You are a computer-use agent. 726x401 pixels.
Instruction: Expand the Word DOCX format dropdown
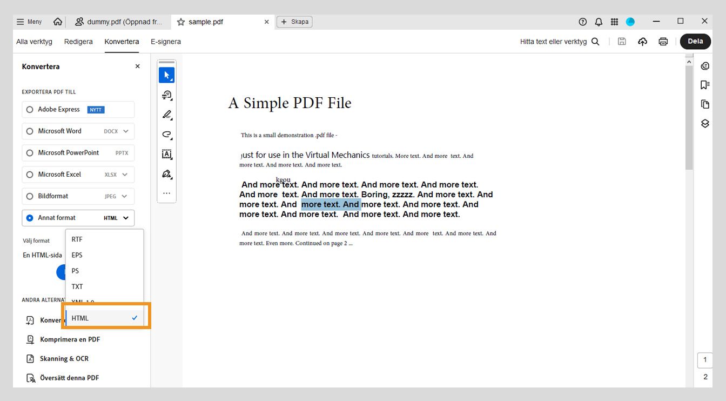[x=125, y=131]
